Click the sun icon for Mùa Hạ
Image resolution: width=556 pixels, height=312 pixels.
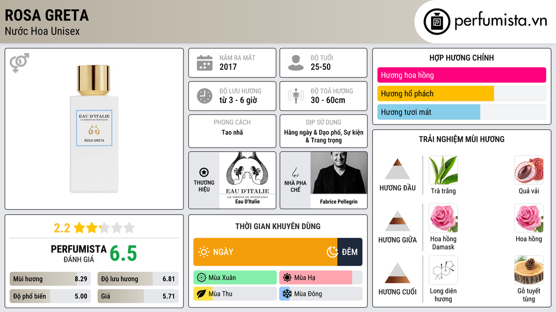tap(287, 278)
